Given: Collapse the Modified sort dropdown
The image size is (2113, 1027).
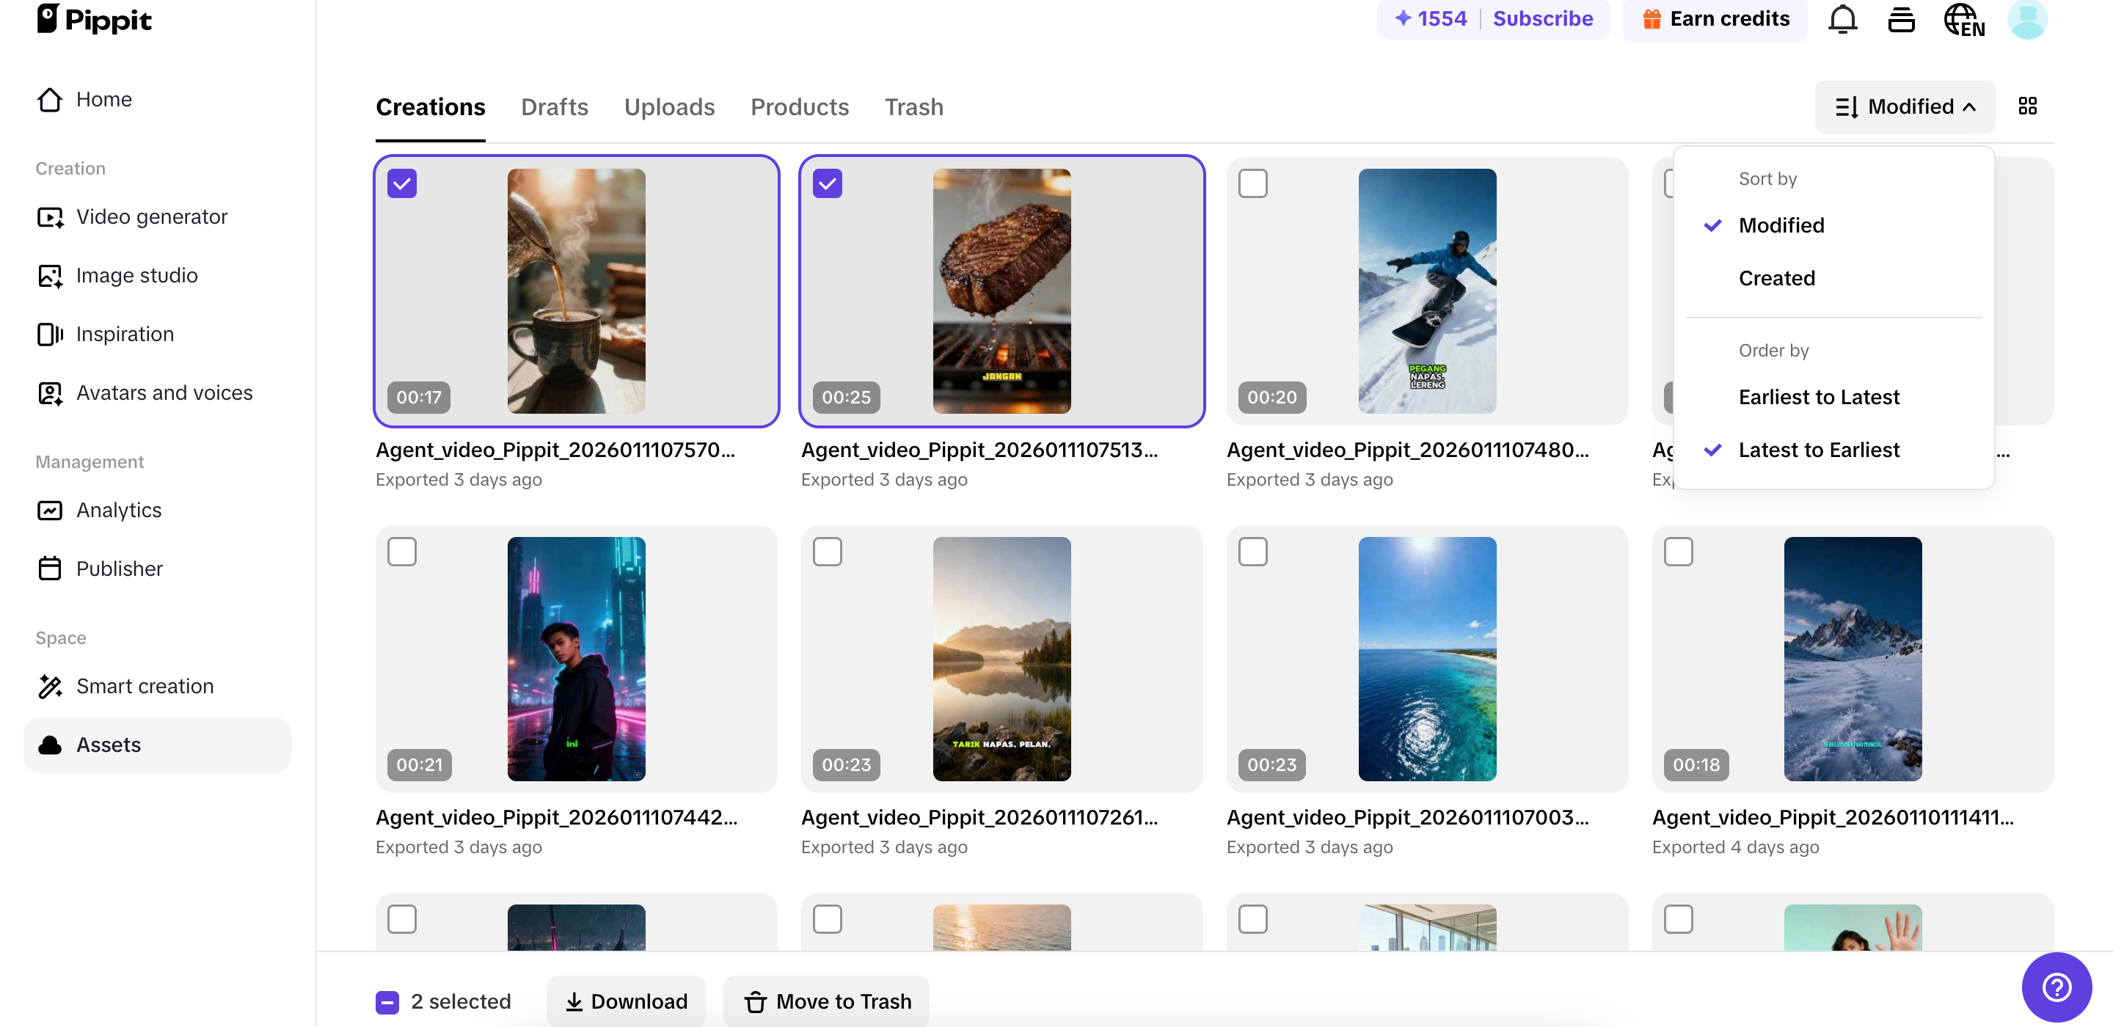Looking at the screenshot, I should [x=1904, y=106].
